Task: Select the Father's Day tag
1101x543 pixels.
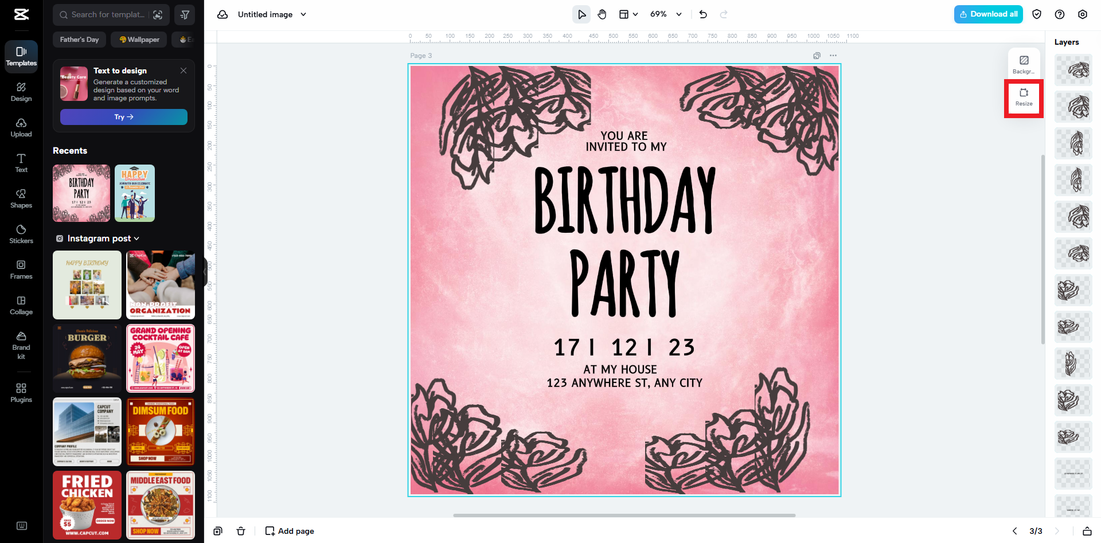Action: [x=80, y=40]
